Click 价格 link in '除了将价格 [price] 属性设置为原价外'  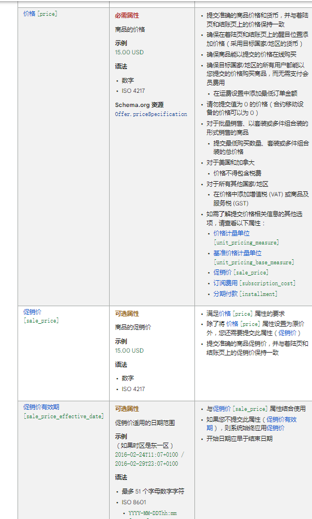click(232, 324)
